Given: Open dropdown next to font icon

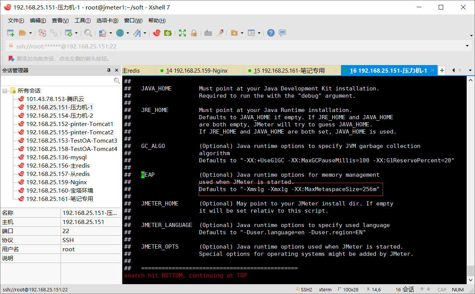Looking at the screenshot, I should pyautogui.click(x=145, y=33).
